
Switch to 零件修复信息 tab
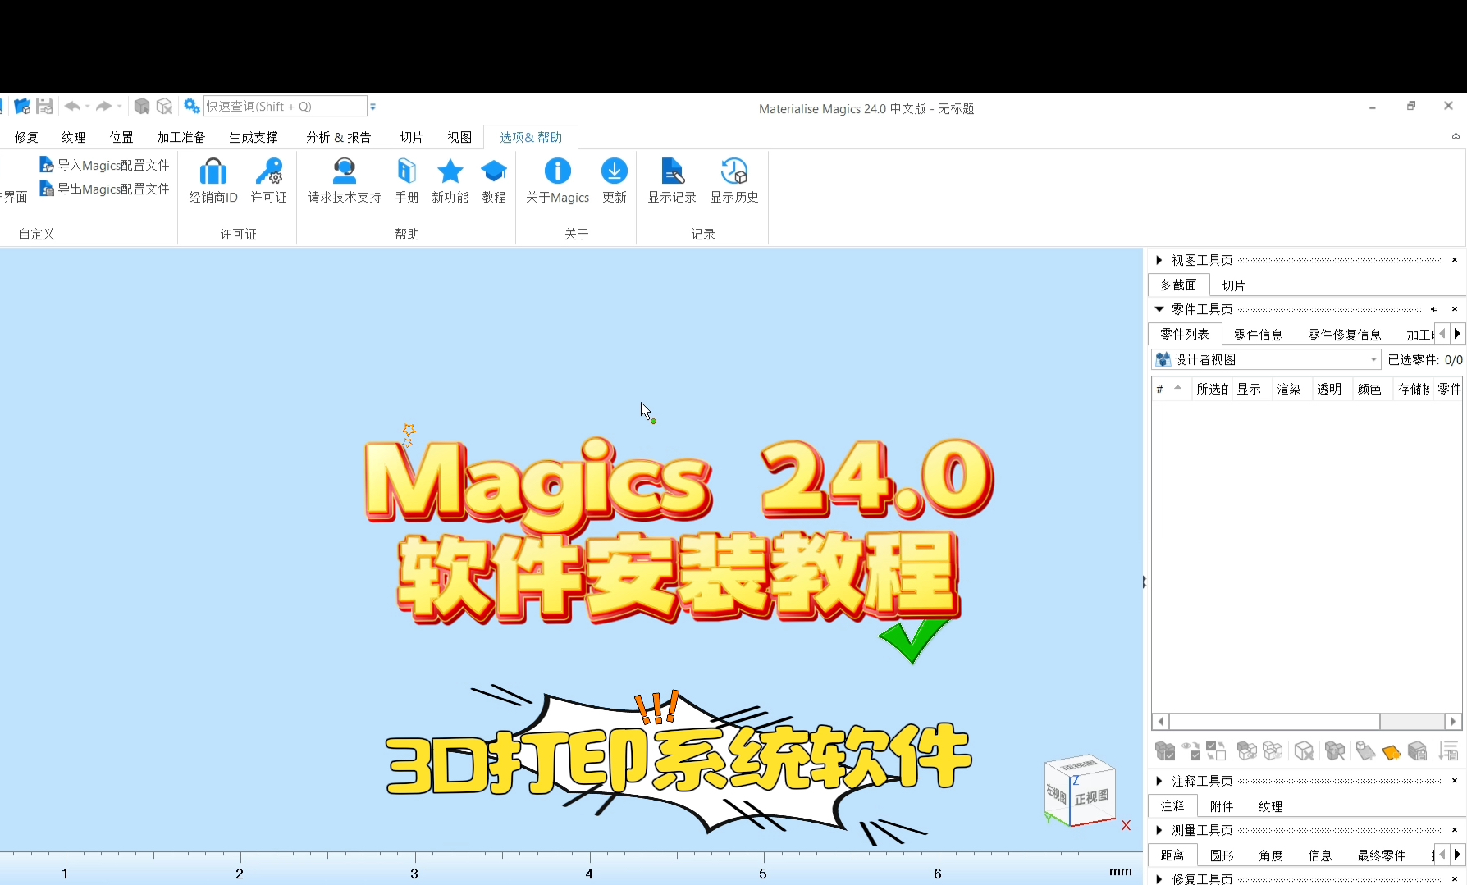coord(1345,335)
